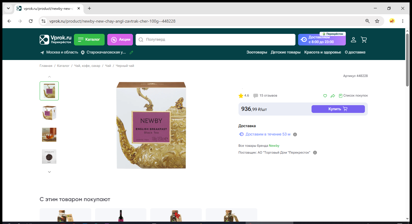The image size is (412, 224).
Task: Bookmark this page with the star icon
Action: tap(377, 21)
